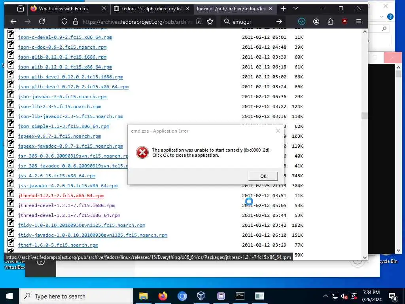Click scroll up arrow of the page scrollbar

(x=364, y=32)
